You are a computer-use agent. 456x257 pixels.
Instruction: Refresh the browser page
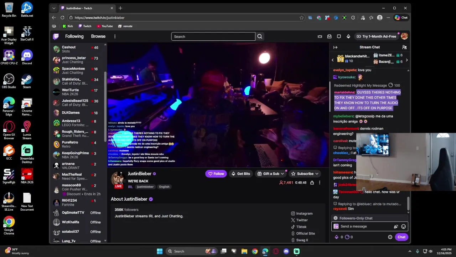(x=62, y=17)
